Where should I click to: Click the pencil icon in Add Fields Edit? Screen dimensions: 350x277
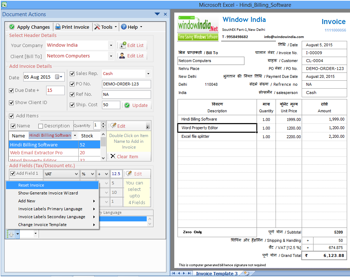coord(128,173)
